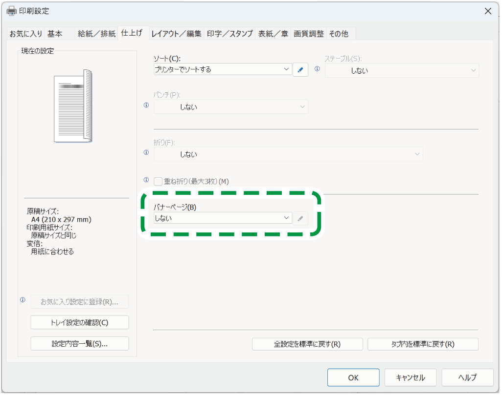
Task: Click the トレイ設定の確認 button
Action: pyautogui.click(x=79, y=322)
